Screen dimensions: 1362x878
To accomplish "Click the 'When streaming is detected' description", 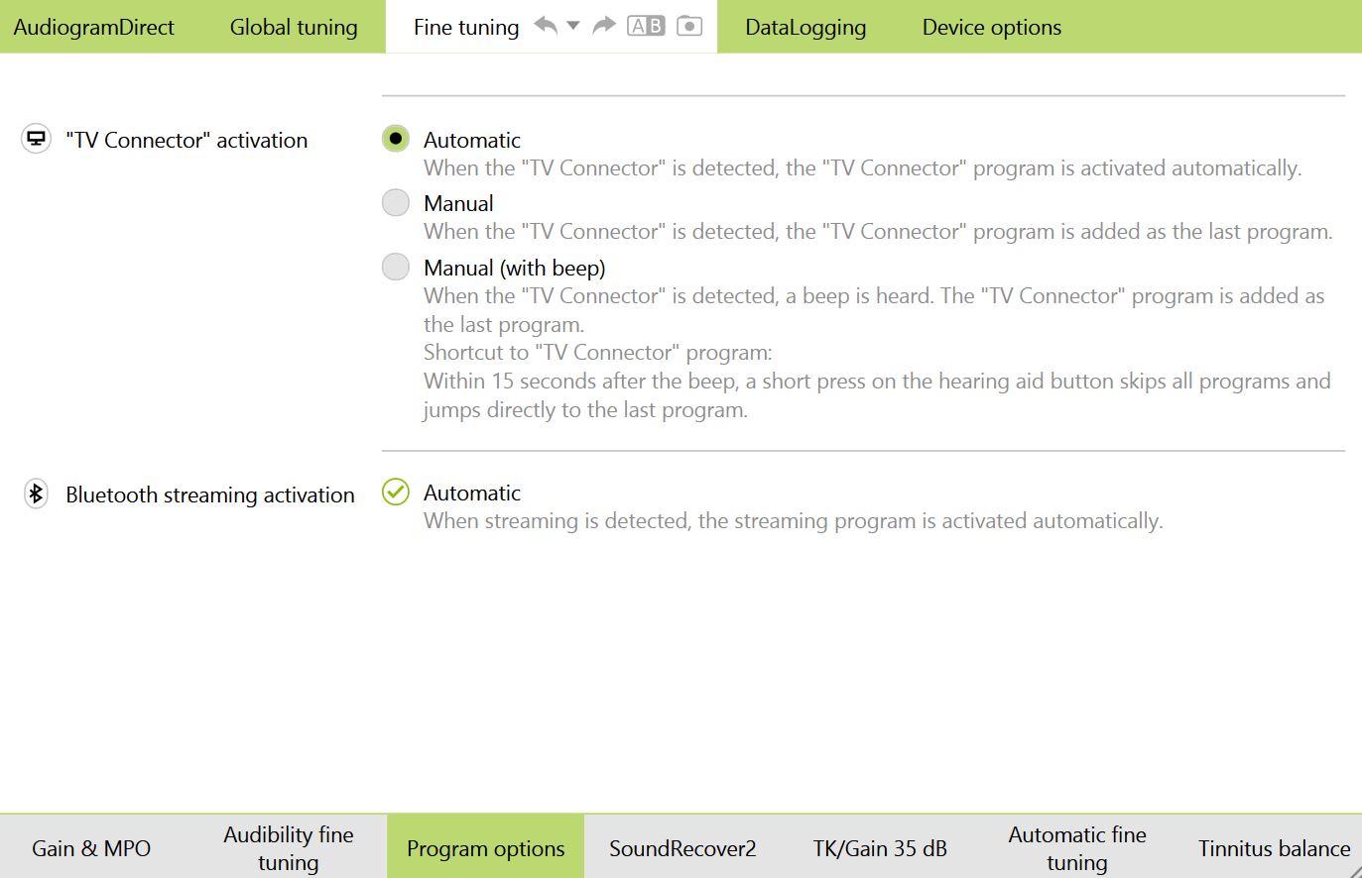I will click(x=793, y=520).
